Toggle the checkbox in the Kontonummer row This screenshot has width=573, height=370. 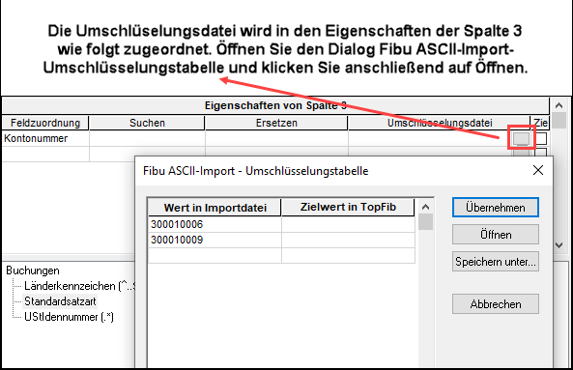541,138
